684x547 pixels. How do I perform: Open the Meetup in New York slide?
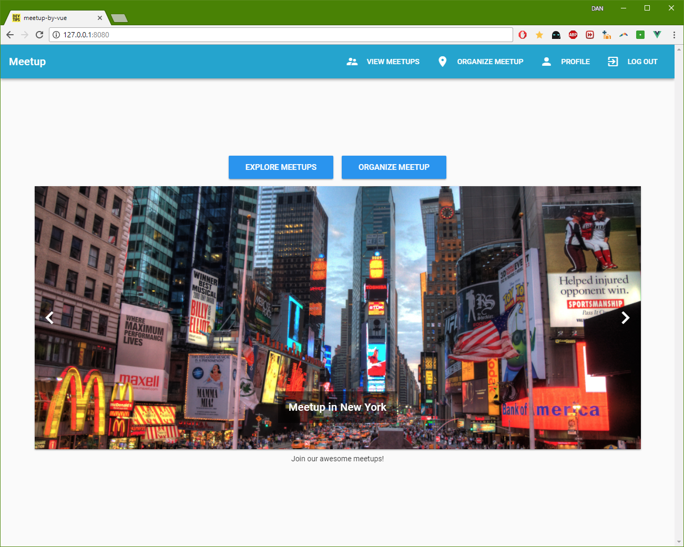(338, 407)
